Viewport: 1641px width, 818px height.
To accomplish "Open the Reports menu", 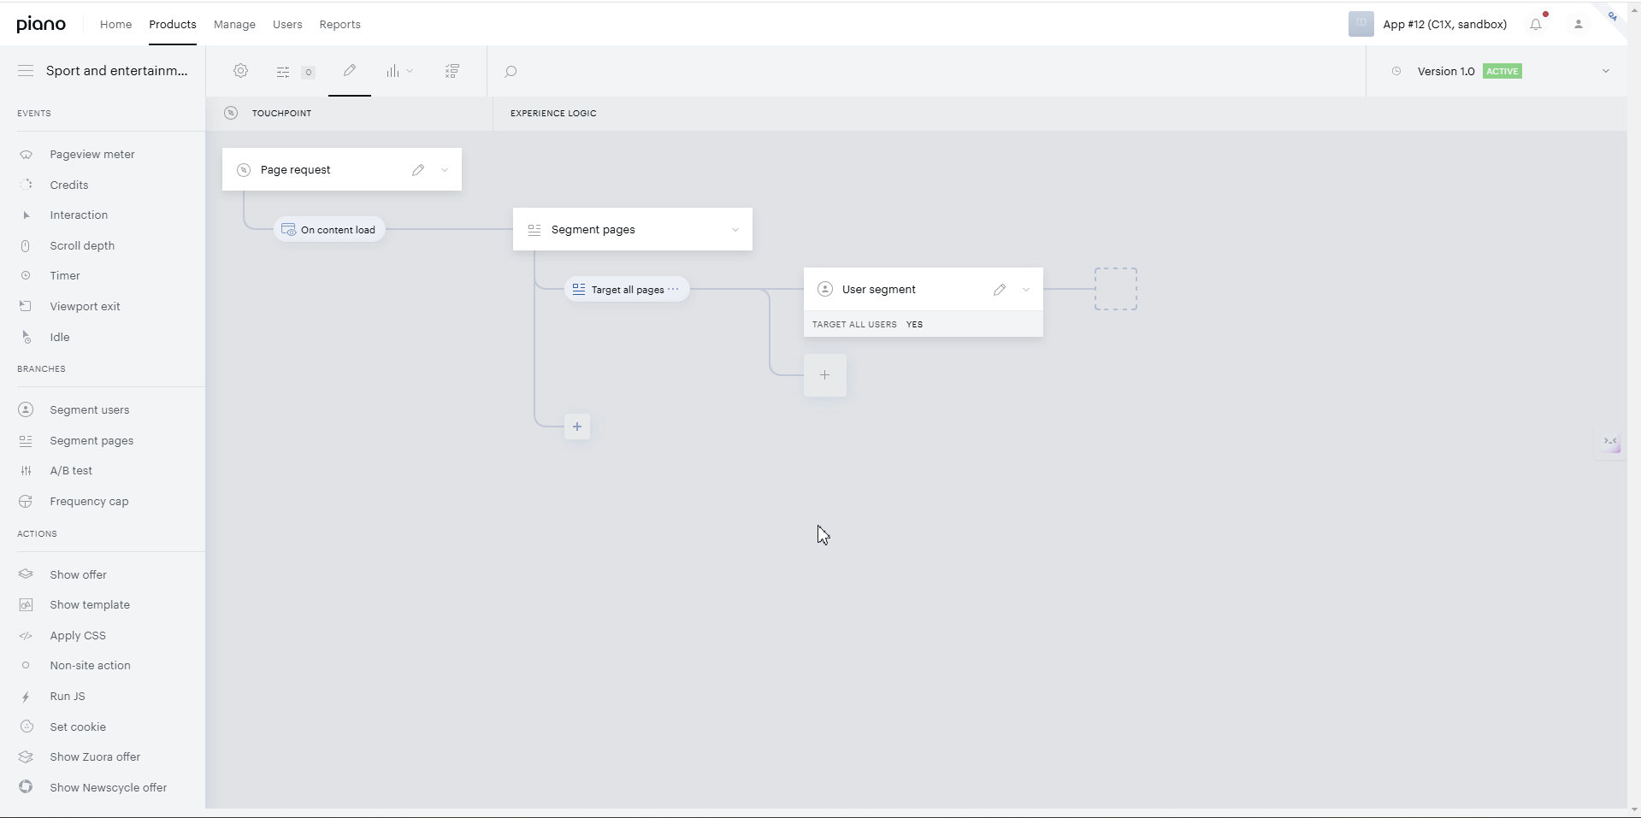I will pos(339,25).
